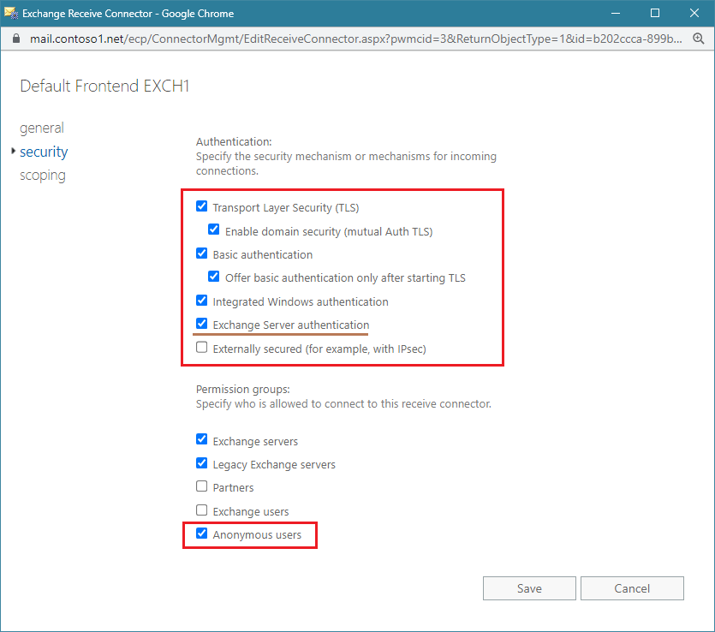The image size is (715, 632).
Task: Cancel editing the connector
Action: coord(632,588)
